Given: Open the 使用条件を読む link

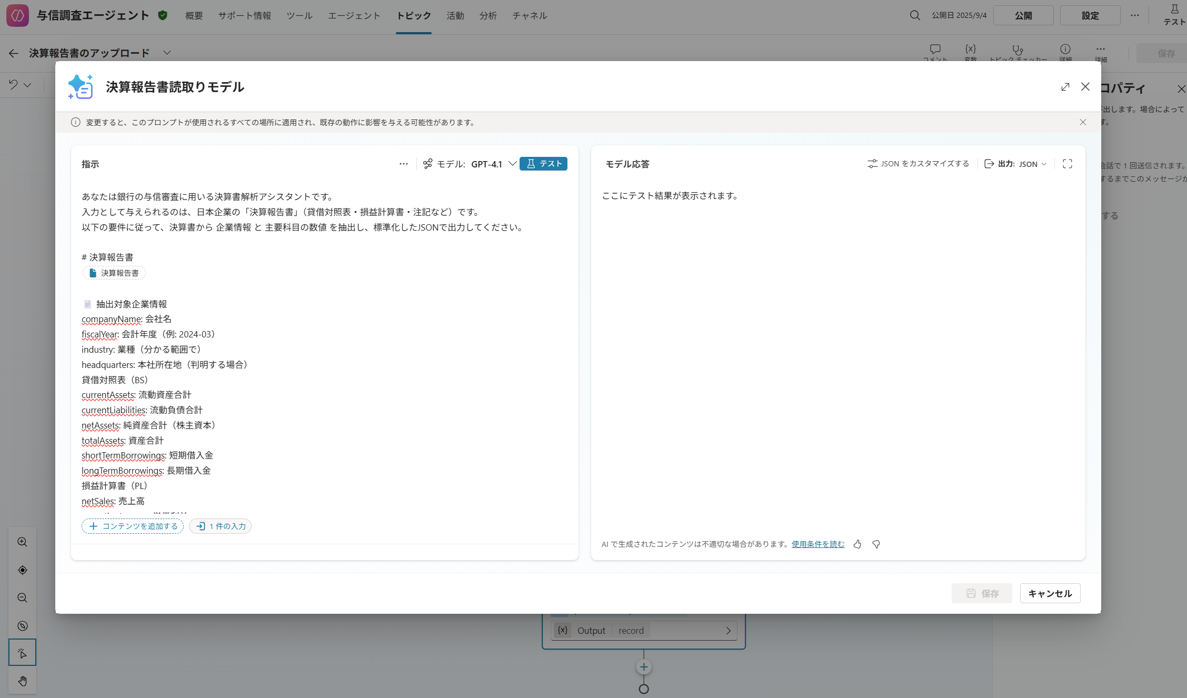Looking at the screenshot, I should 817,544.
